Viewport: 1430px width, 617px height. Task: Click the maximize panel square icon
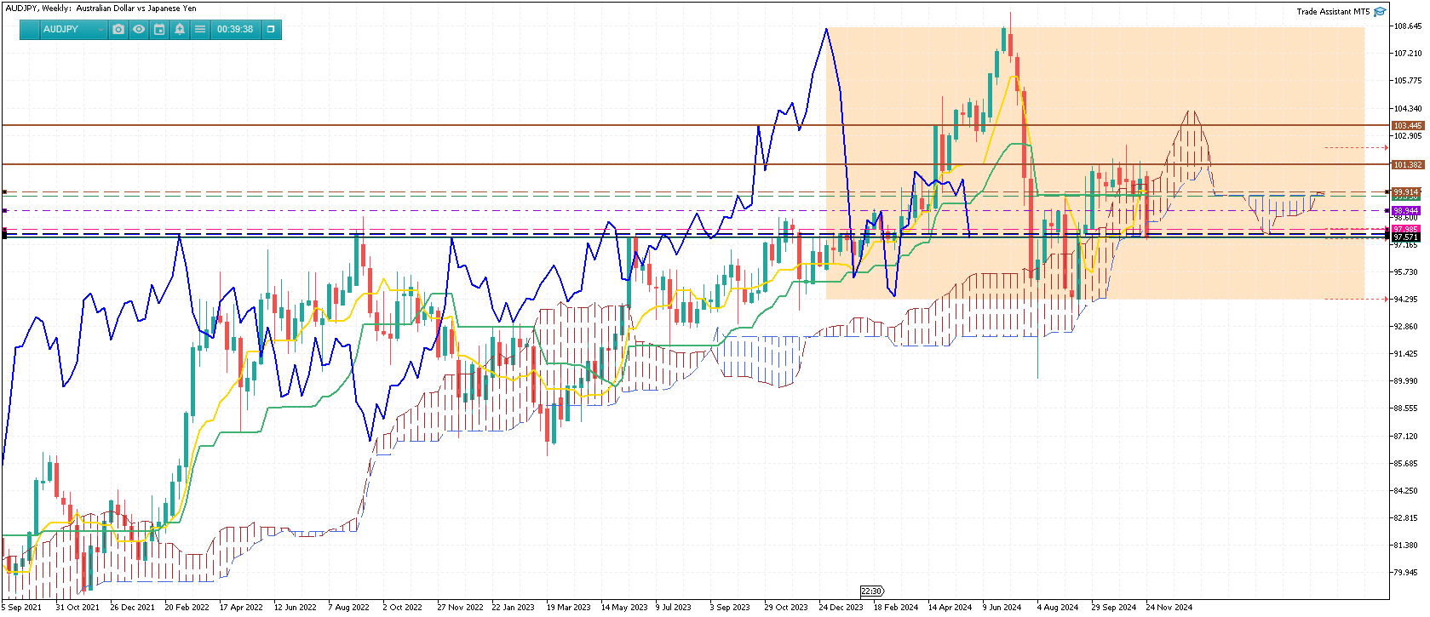click(271, 29)
